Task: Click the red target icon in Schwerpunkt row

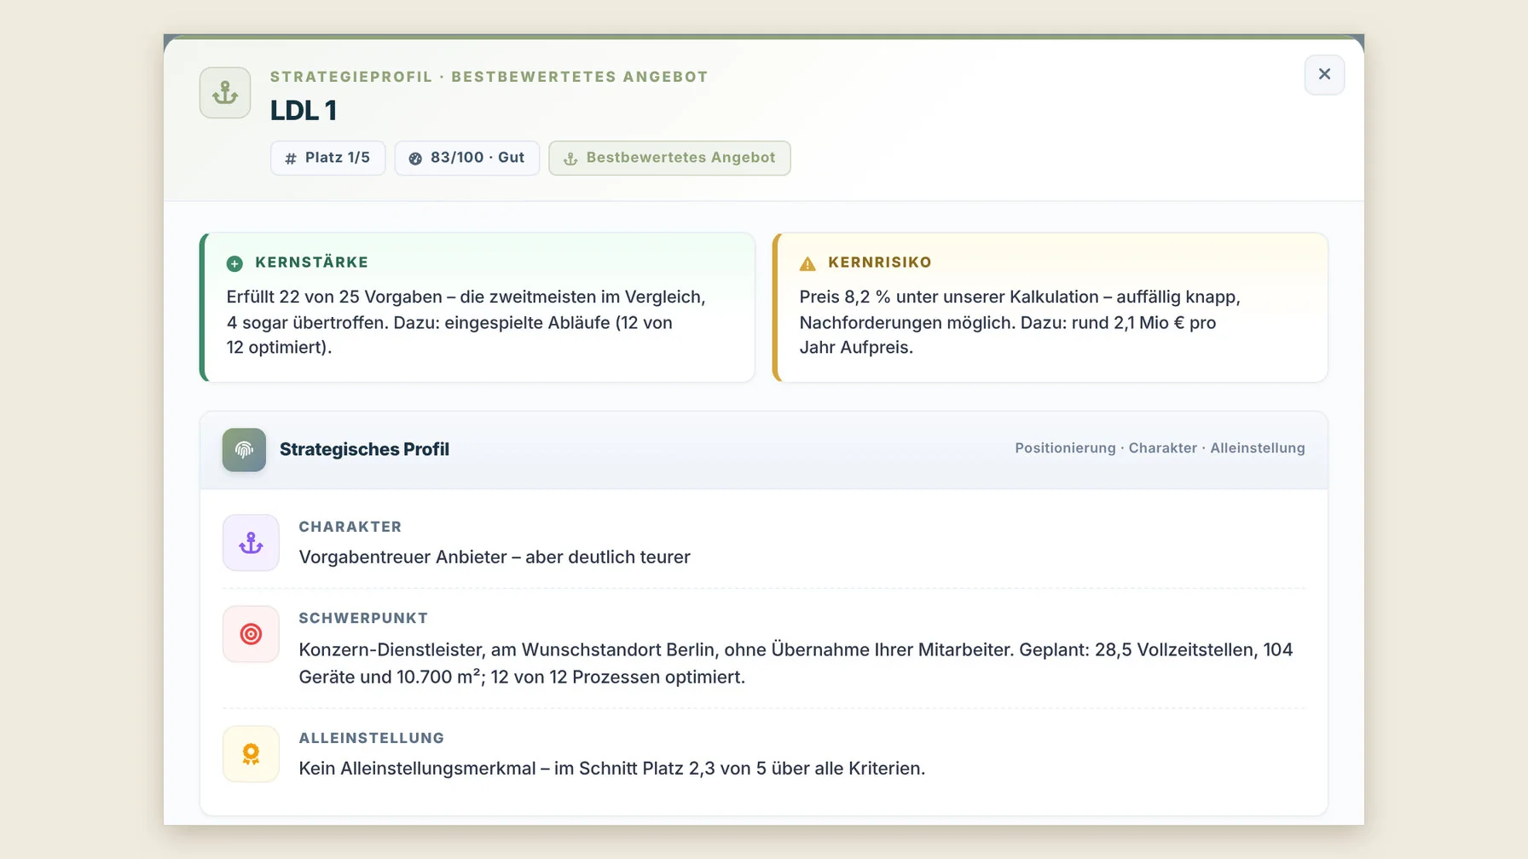Action: click(251, 634)
